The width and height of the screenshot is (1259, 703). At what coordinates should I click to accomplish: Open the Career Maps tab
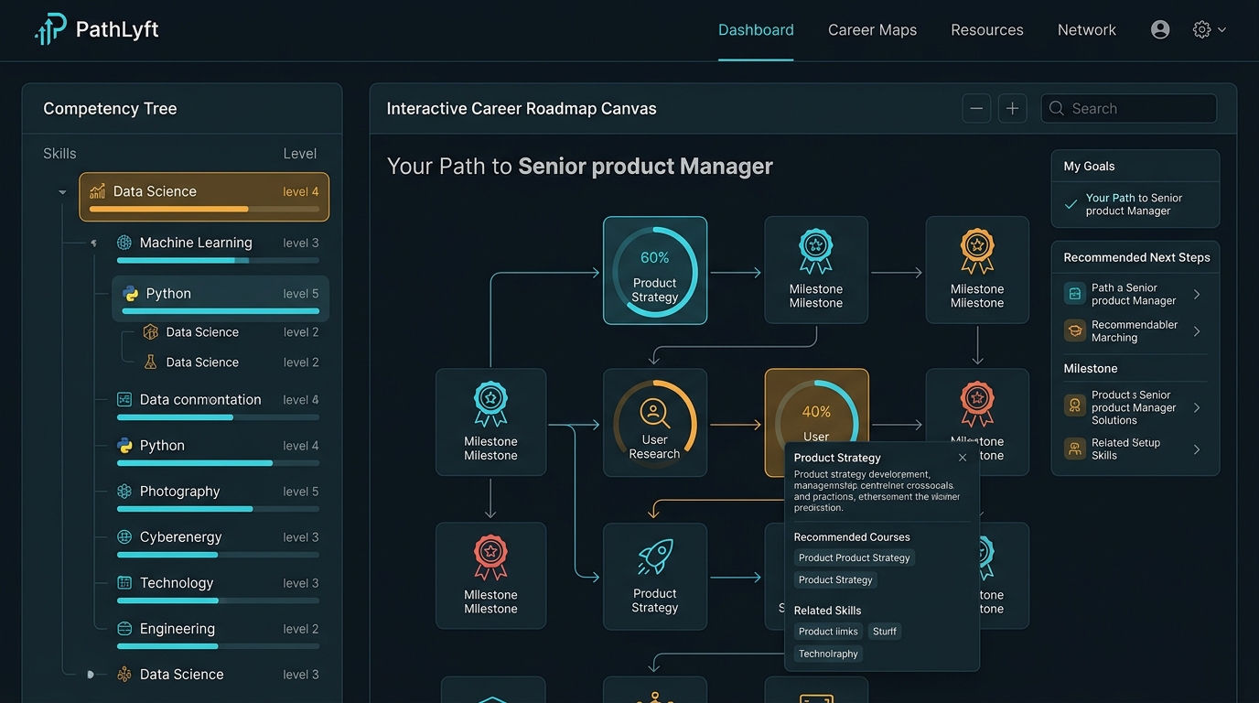[872, 30]
